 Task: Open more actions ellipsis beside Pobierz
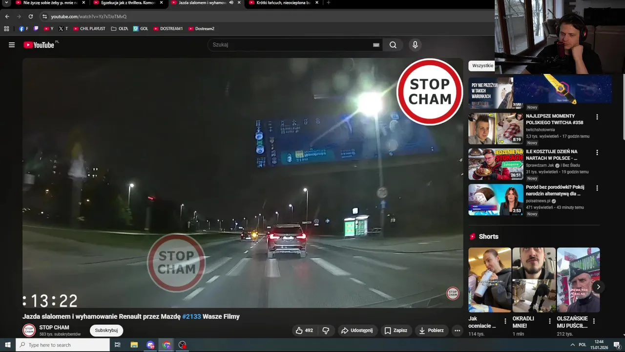tap(457, 330)
